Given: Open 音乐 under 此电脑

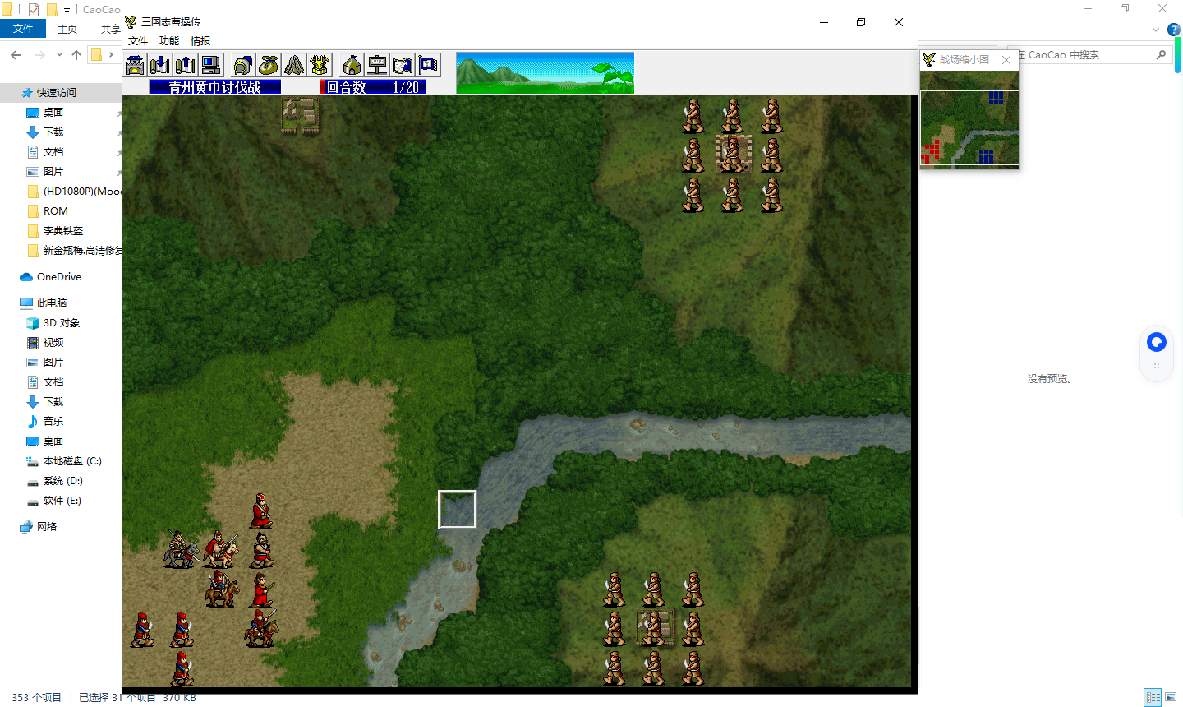Looking at the screenshot, I should [53, 422].
